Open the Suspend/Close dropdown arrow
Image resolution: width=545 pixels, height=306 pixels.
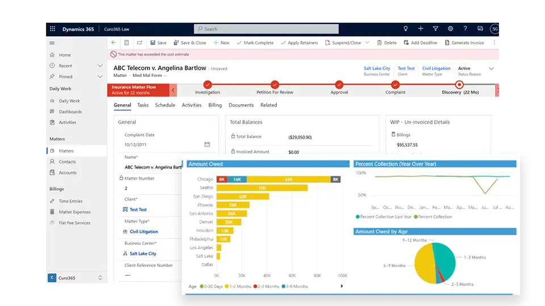(367, 42)
